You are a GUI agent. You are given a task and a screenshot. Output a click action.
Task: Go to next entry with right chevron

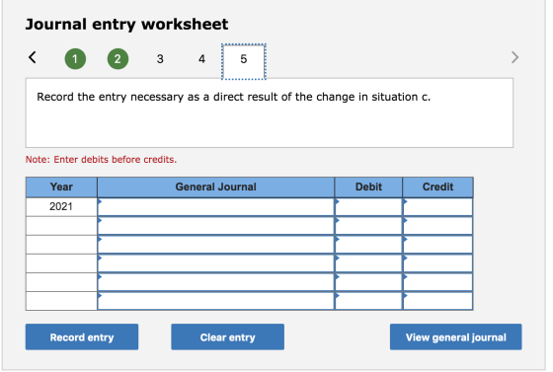point(514,57)
